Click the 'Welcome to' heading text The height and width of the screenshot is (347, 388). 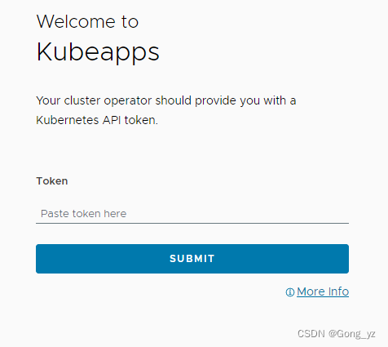(87, 21)
